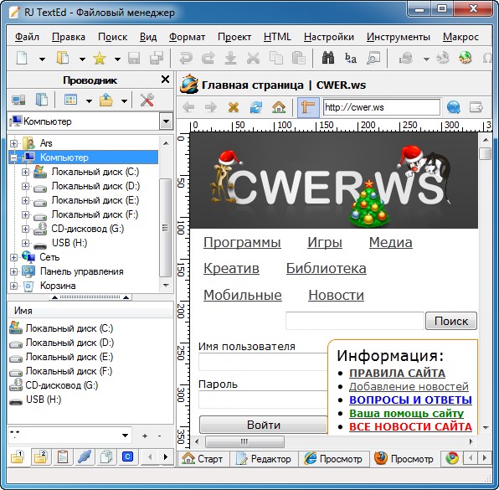This screenshot has width=499, height=490.
Task: Click the computer icon in Explorer toolbar
Action: (x=18, y=101)
